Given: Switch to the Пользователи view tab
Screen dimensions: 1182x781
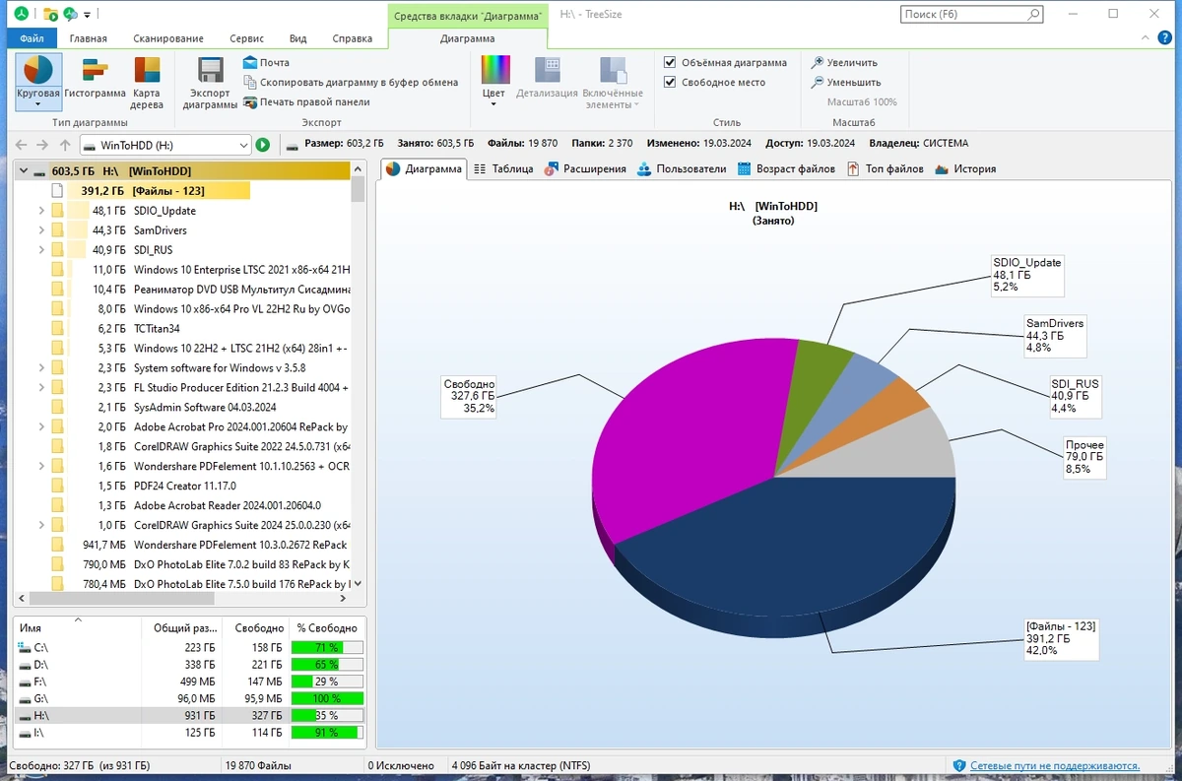Looking at the screenshot, I should pos(682,168).
